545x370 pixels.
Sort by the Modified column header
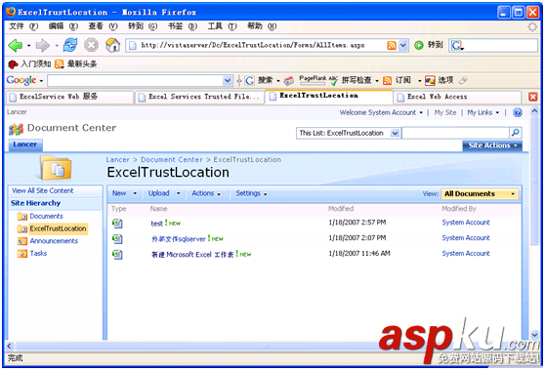tap(341, 209)
